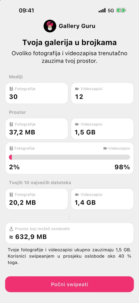
Task: Click broom icon next to Prostor koji možeš osloboditi
Action: click(11, 229)
